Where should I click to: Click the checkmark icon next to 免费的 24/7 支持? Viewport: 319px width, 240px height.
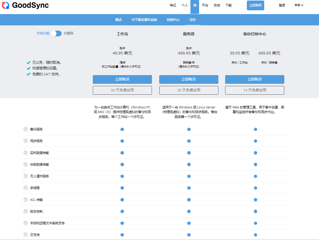[x=28, y=74]
